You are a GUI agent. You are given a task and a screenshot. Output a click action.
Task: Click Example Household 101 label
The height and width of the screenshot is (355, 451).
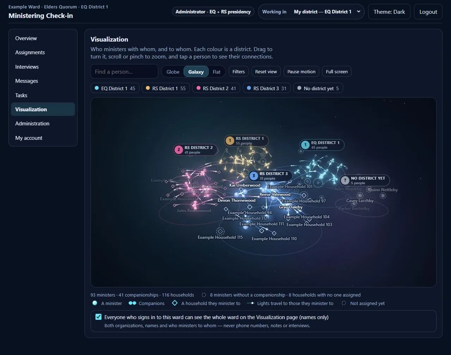click(290, 187)
